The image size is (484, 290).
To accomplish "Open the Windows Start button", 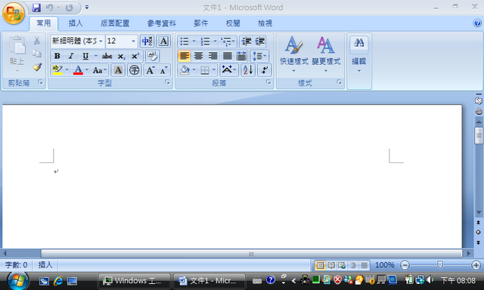I will pos(18,281).
